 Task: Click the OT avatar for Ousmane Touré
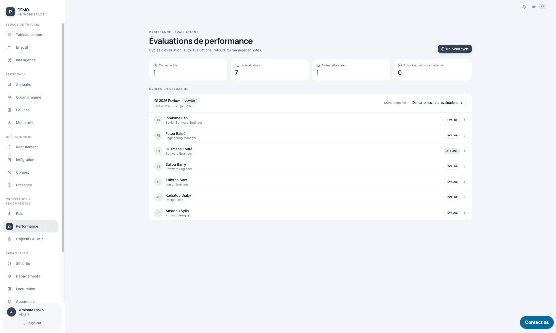pos(158,151)
